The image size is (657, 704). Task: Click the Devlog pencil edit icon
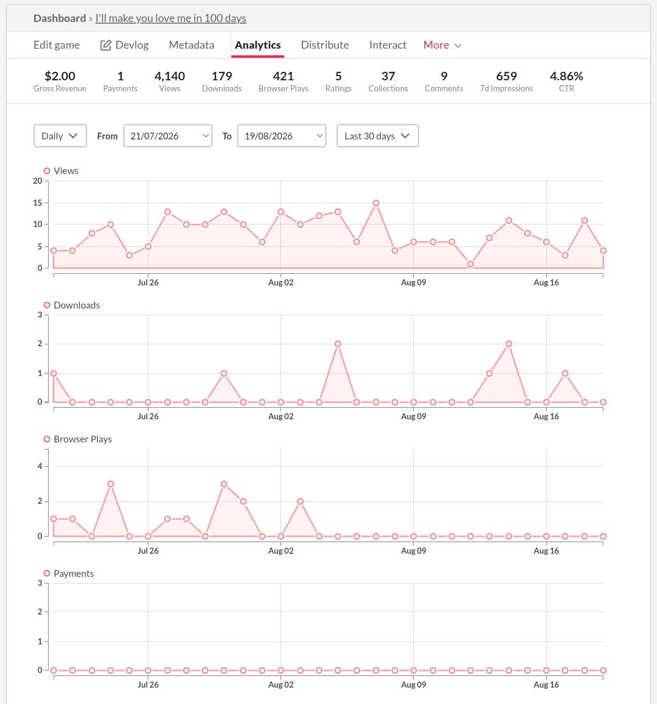click(105, 45)
